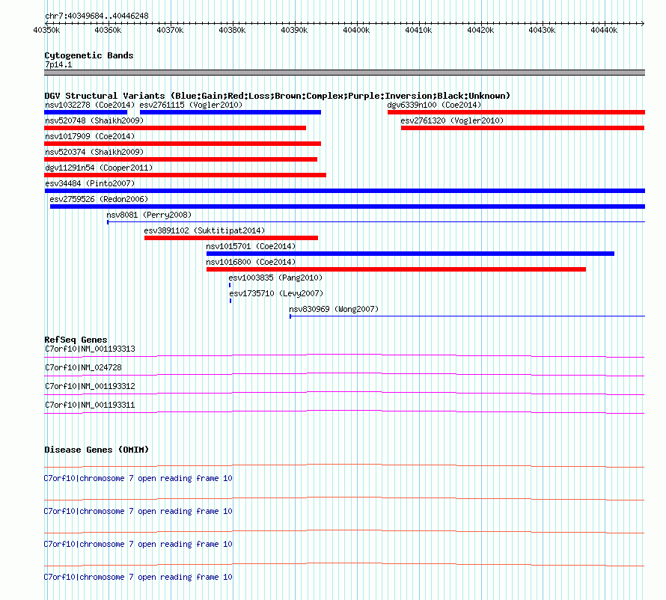Select the esv2761115 (Vogler2010) blue bar
Viewport: 666px width, 600px height.
pyautogui.click(x=230, y=112)
